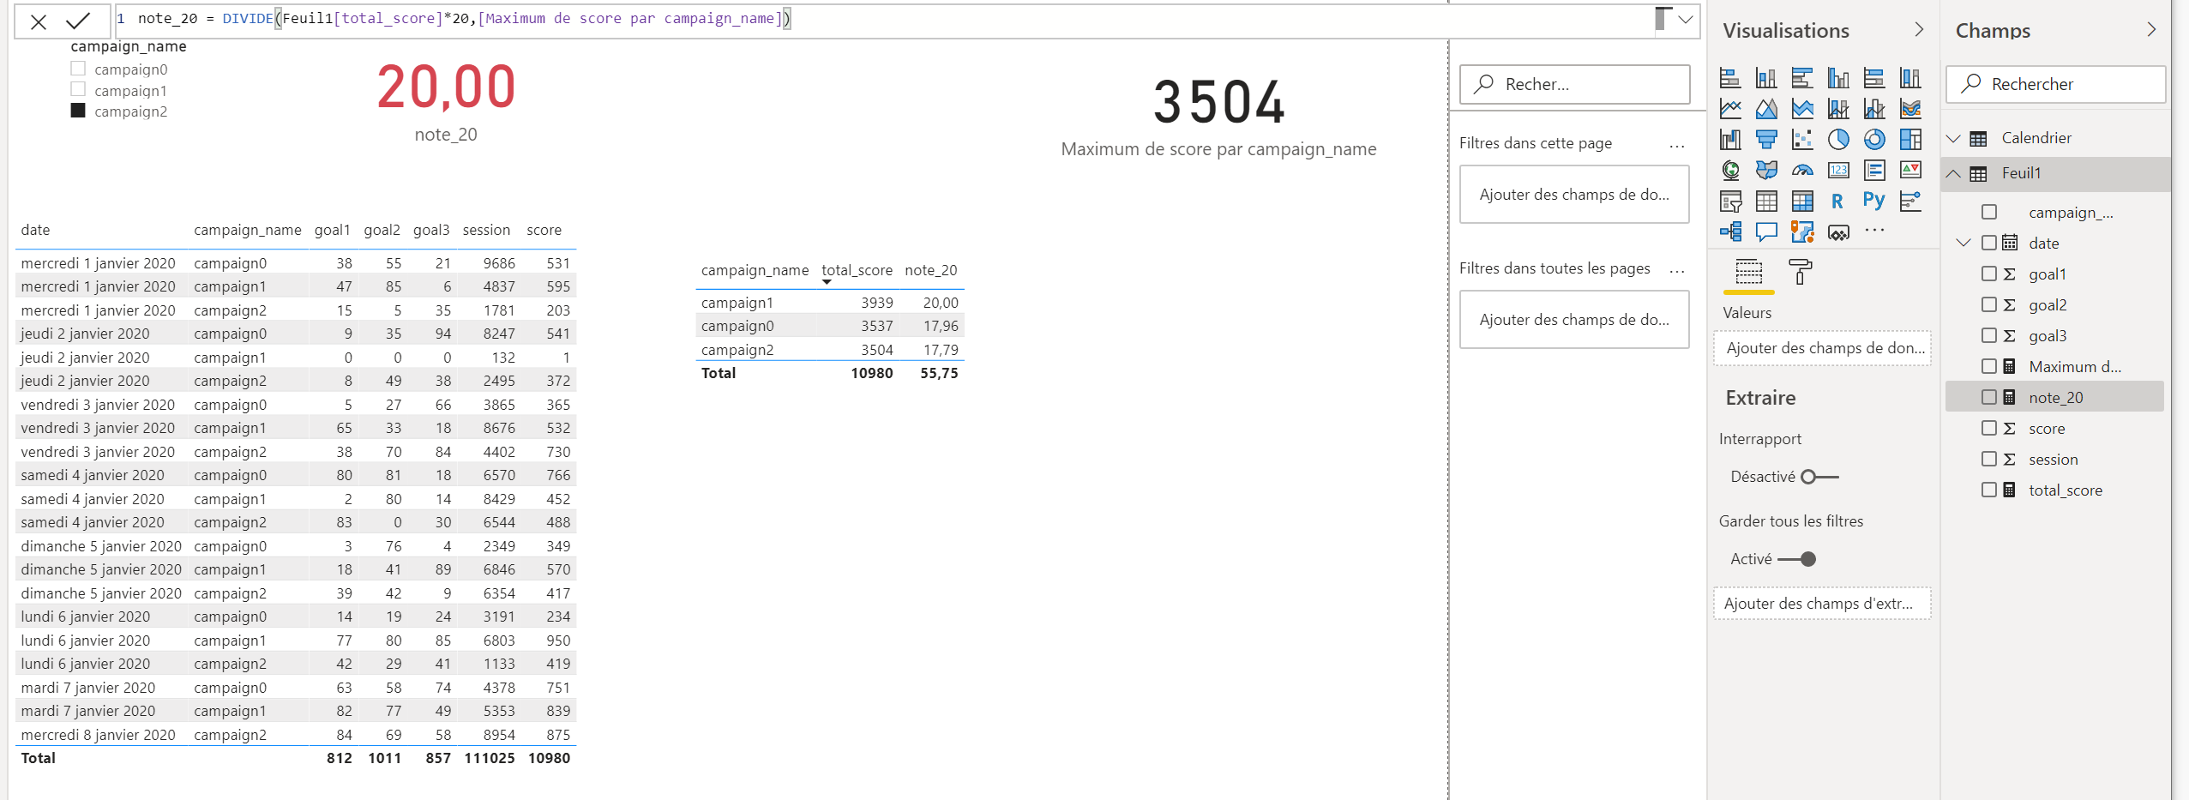
Task: Select the matrix visual
Action: (x=1802, y=202)
